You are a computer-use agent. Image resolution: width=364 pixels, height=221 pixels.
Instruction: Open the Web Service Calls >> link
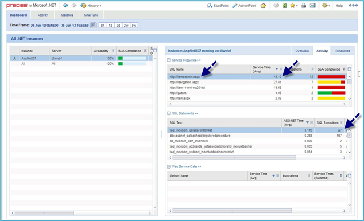point(186,167)
